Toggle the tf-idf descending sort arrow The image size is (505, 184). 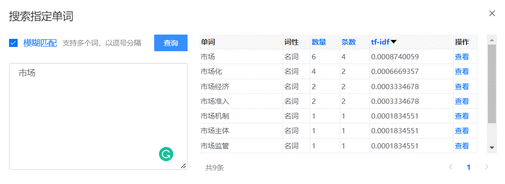394,42
